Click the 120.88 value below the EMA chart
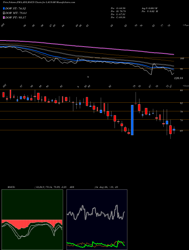 178,78
